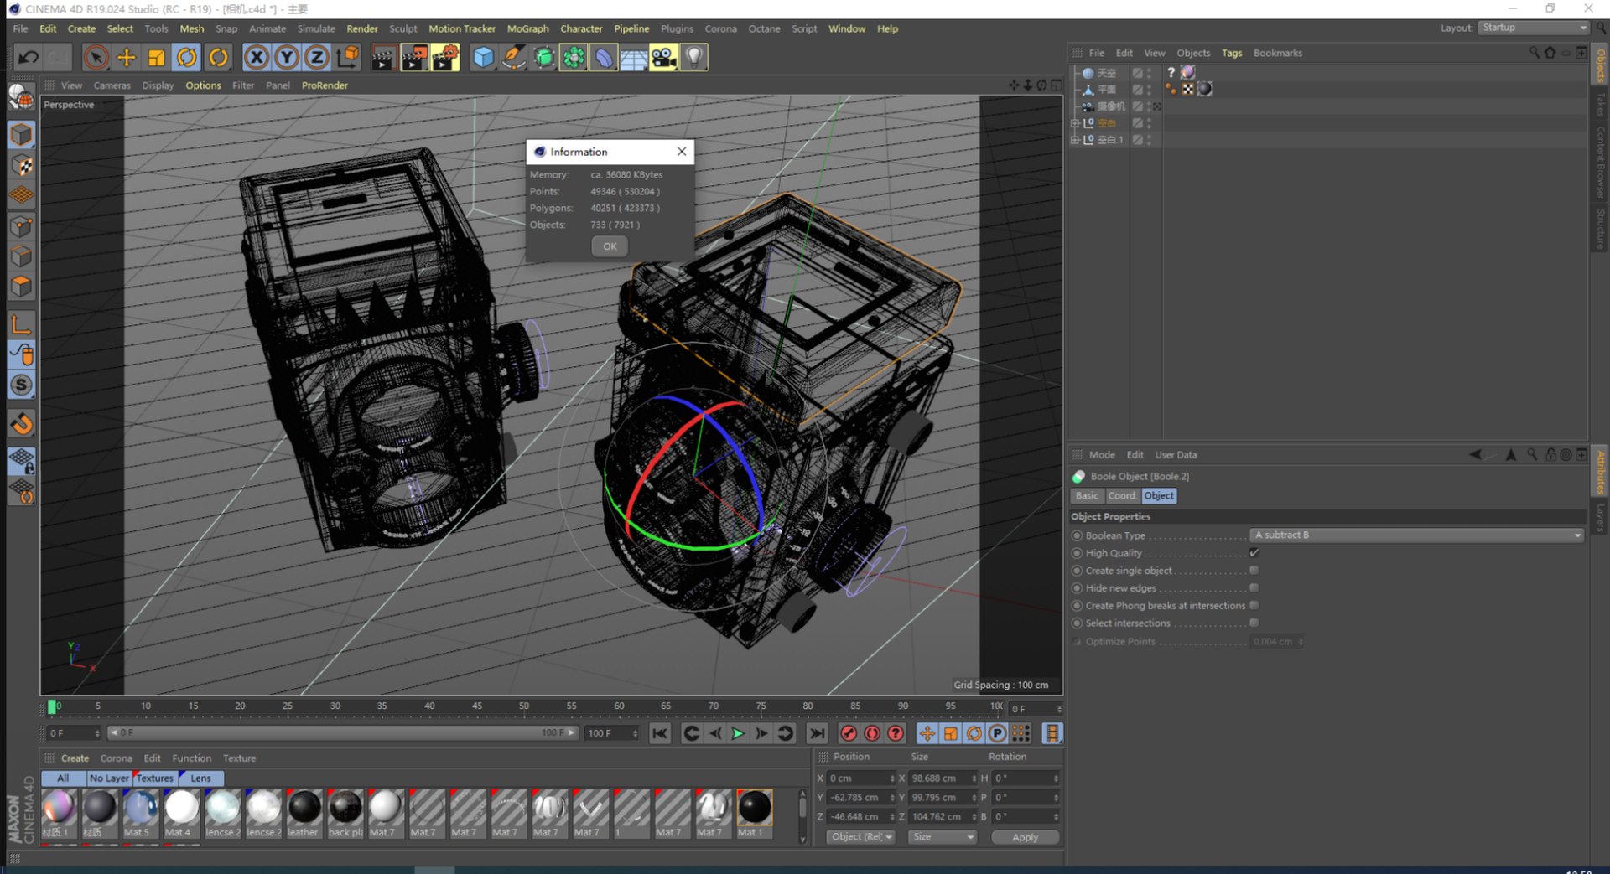Select the Mat.1 black material
Screen dimensions: 1610x874
pyautogui.click(x=754, y=813)
